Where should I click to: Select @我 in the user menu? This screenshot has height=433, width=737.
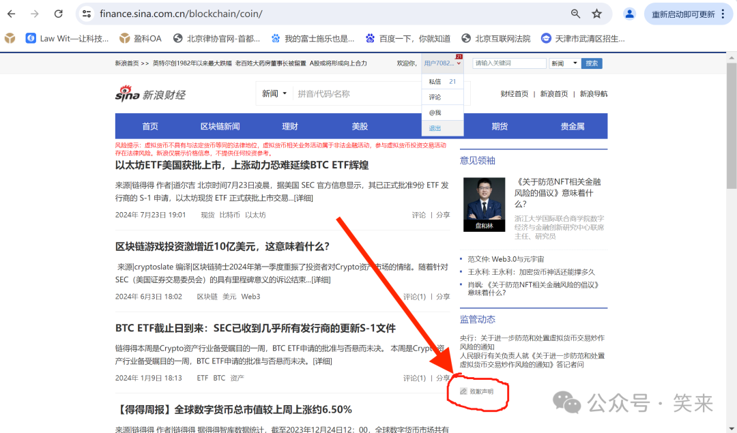pyautogui.click(x=442, y=113)
